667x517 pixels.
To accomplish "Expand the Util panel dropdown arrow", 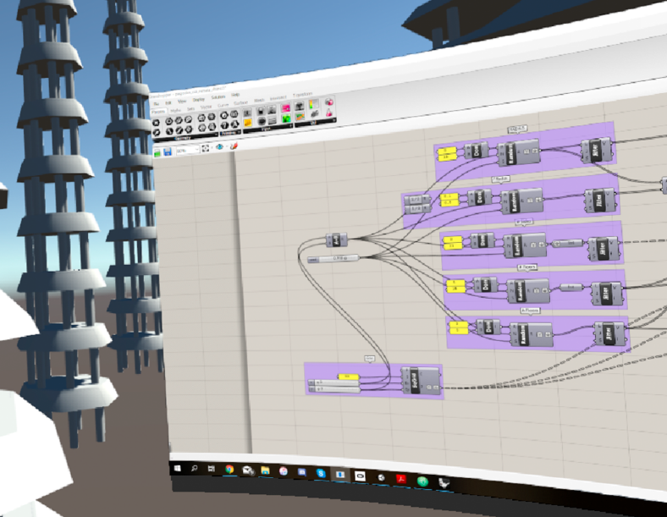I will pyautogui.click(x=334, y=120).
